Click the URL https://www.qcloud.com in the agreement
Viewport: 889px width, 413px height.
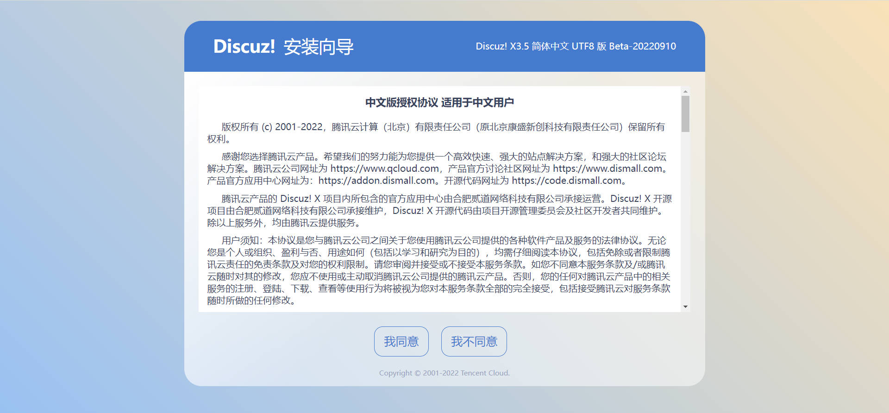coord(385,169)
